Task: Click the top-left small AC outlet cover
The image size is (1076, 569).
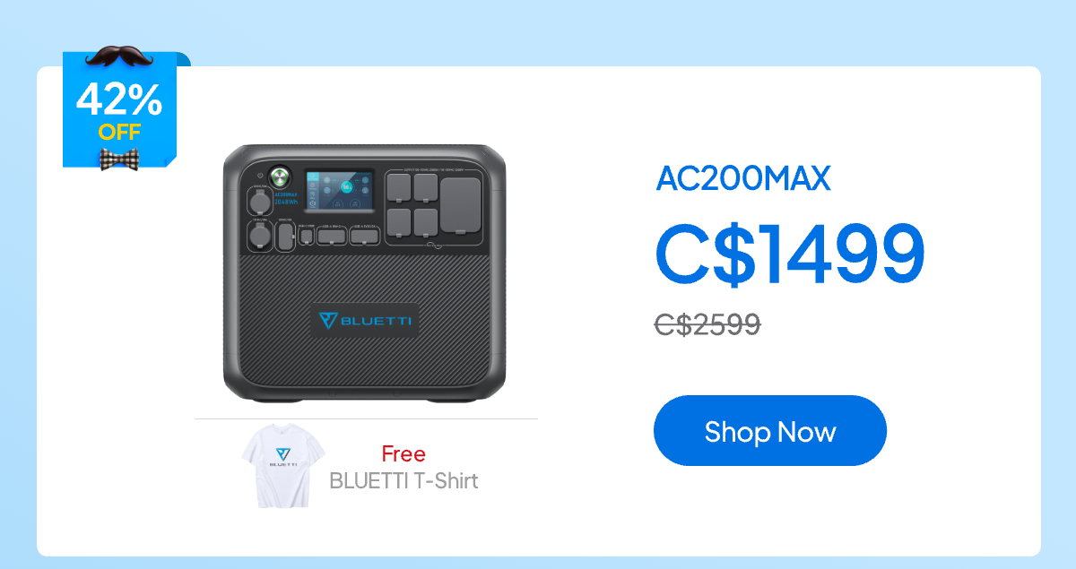Action: click(x=399, y=187)
